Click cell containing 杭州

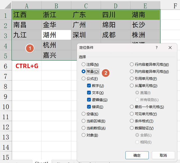point(56,45)
